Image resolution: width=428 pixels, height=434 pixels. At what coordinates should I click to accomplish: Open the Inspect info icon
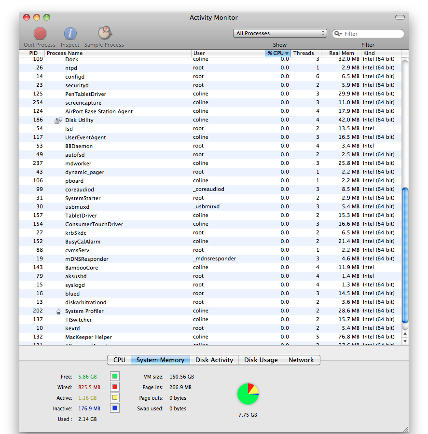(x=70, y=33)
